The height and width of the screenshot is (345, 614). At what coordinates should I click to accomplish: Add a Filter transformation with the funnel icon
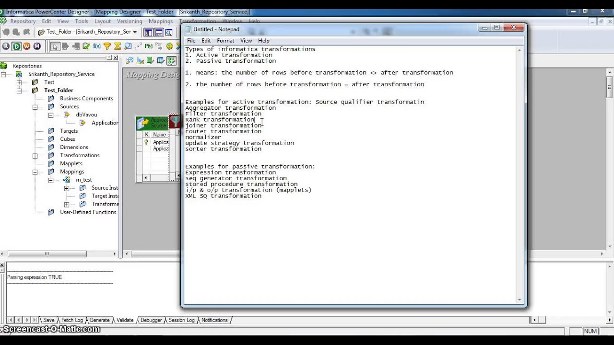(x=107, y=46)
